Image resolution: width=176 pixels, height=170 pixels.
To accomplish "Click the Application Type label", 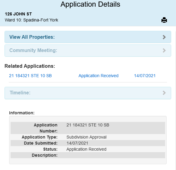I will click(x=40, y=137).
